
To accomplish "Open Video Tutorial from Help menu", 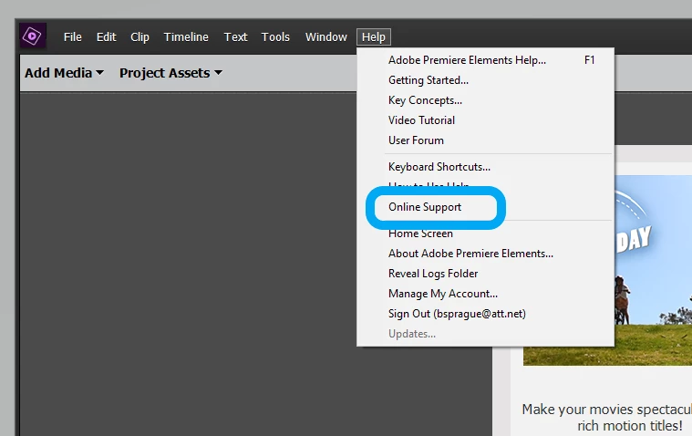I will click(x=485, y=120).
